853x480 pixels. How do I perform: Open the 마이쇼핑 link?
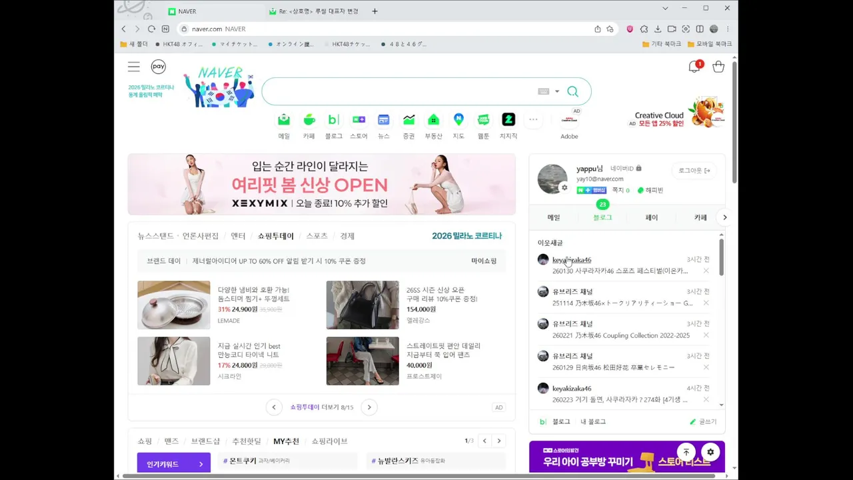(484, 261)
